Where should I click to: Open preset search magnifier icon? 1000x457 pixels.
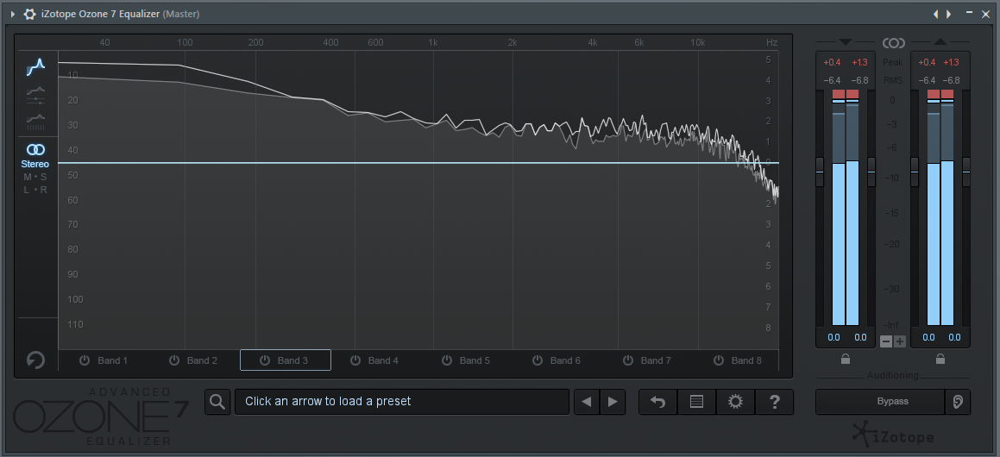(217, 402)
